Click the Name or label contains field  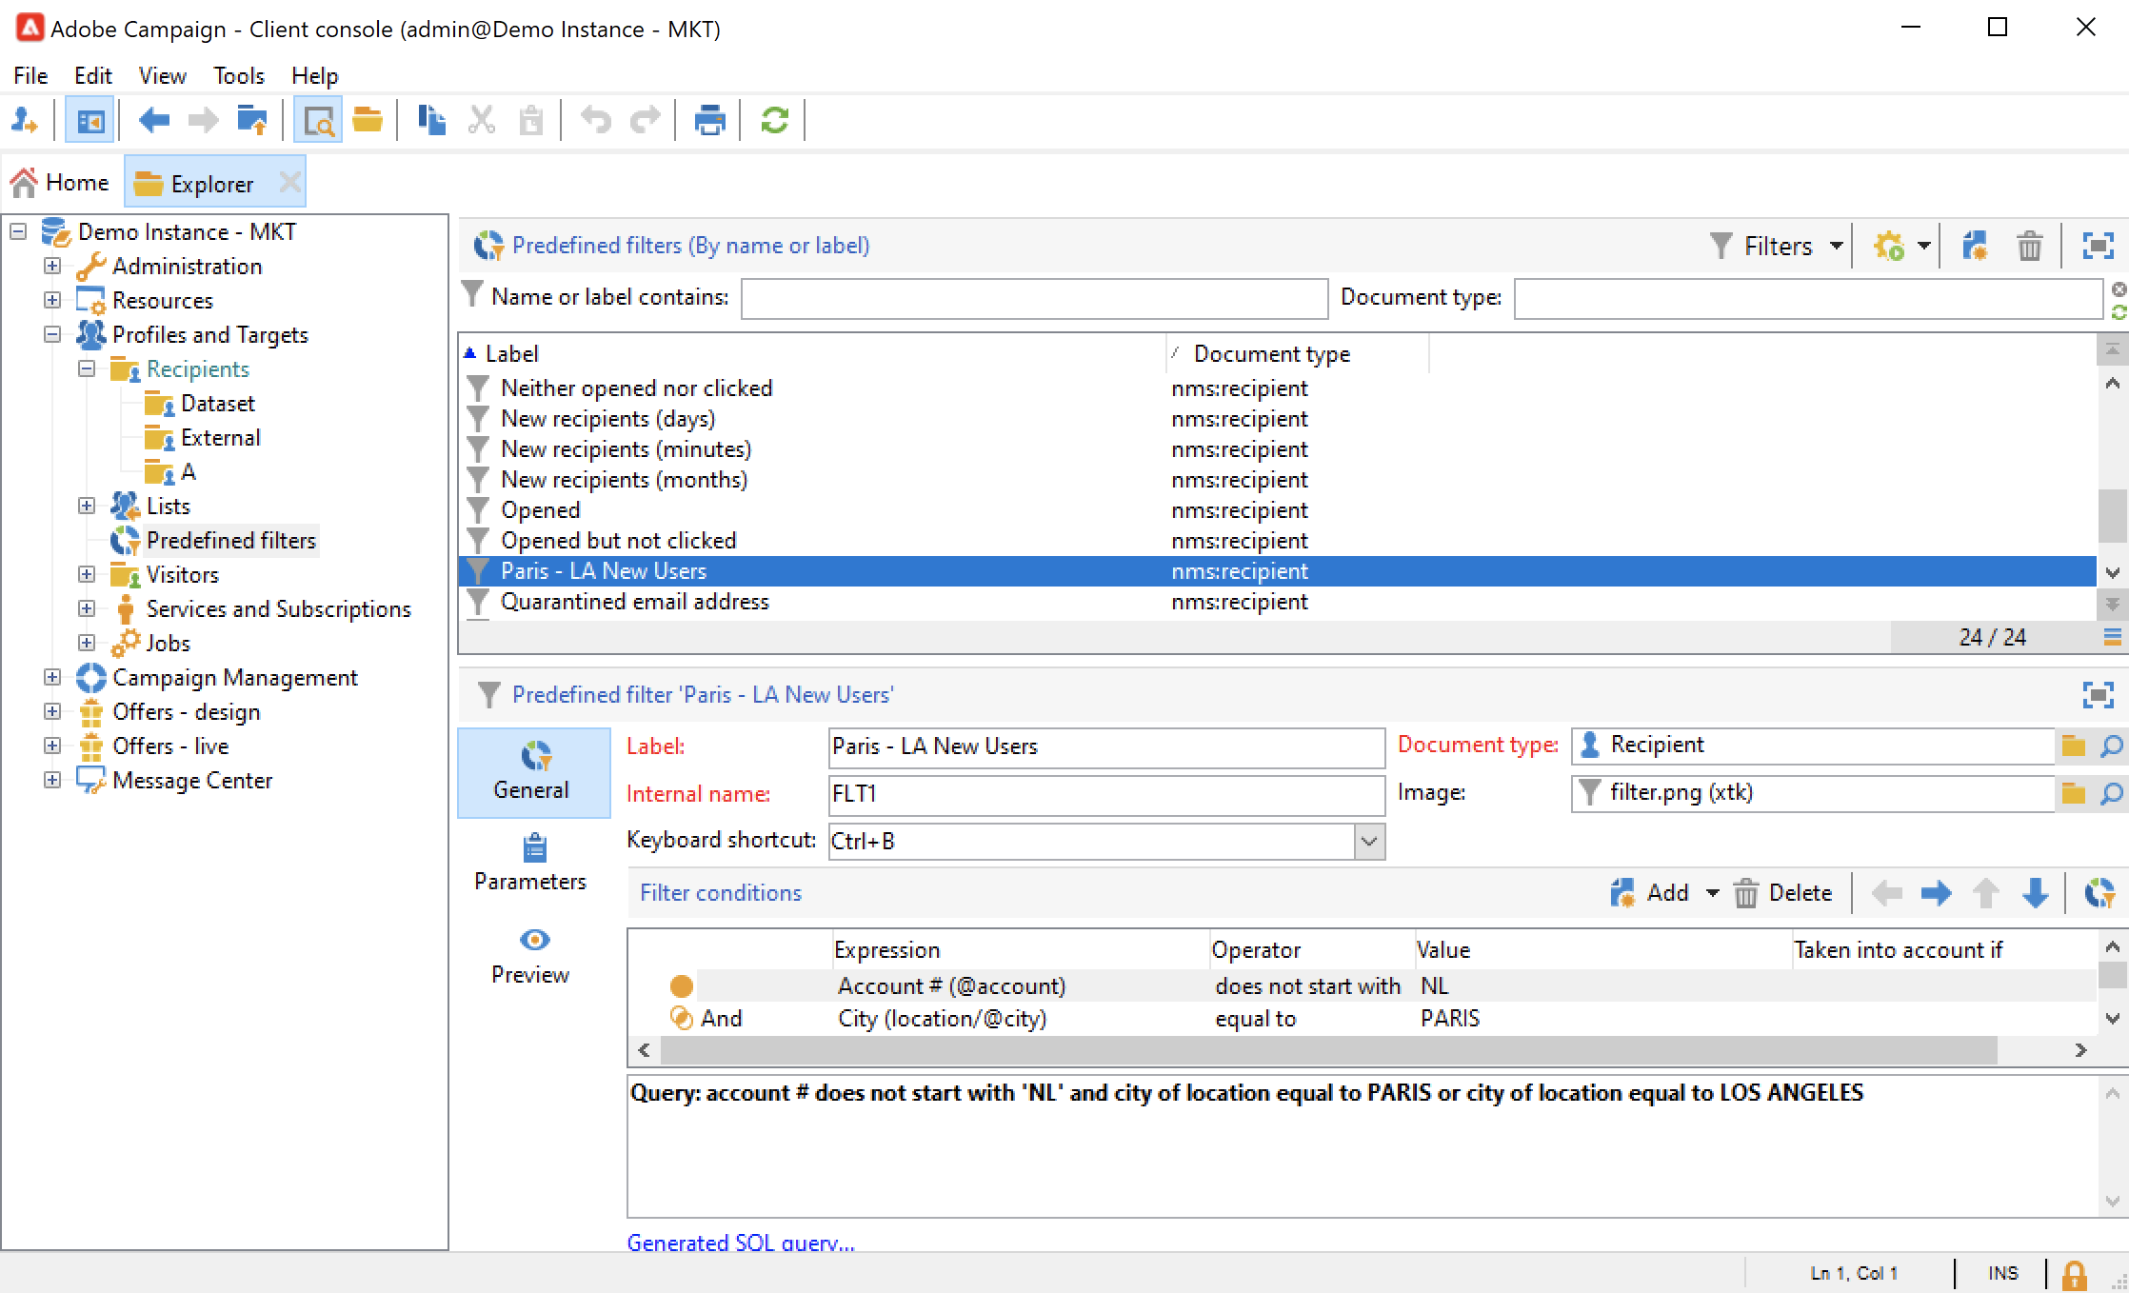coord(1034,298)
